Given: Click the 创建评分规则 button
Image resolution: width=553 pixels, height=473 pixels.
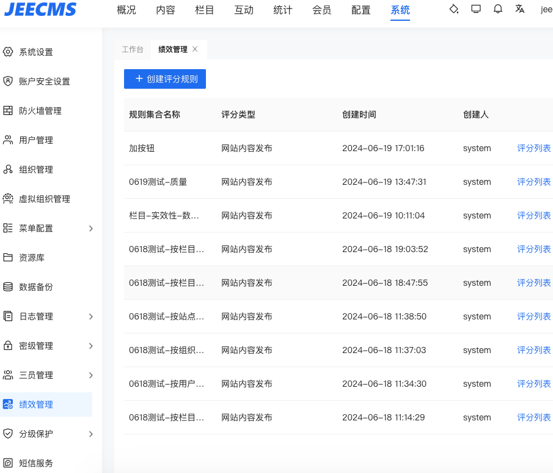Looking at the screenshot, I should coord(165,79).
